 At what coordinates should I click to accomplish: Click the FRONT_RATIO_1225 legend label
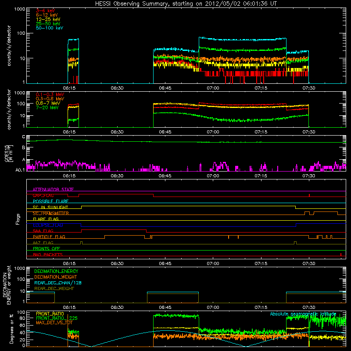[x=57, y=318]
